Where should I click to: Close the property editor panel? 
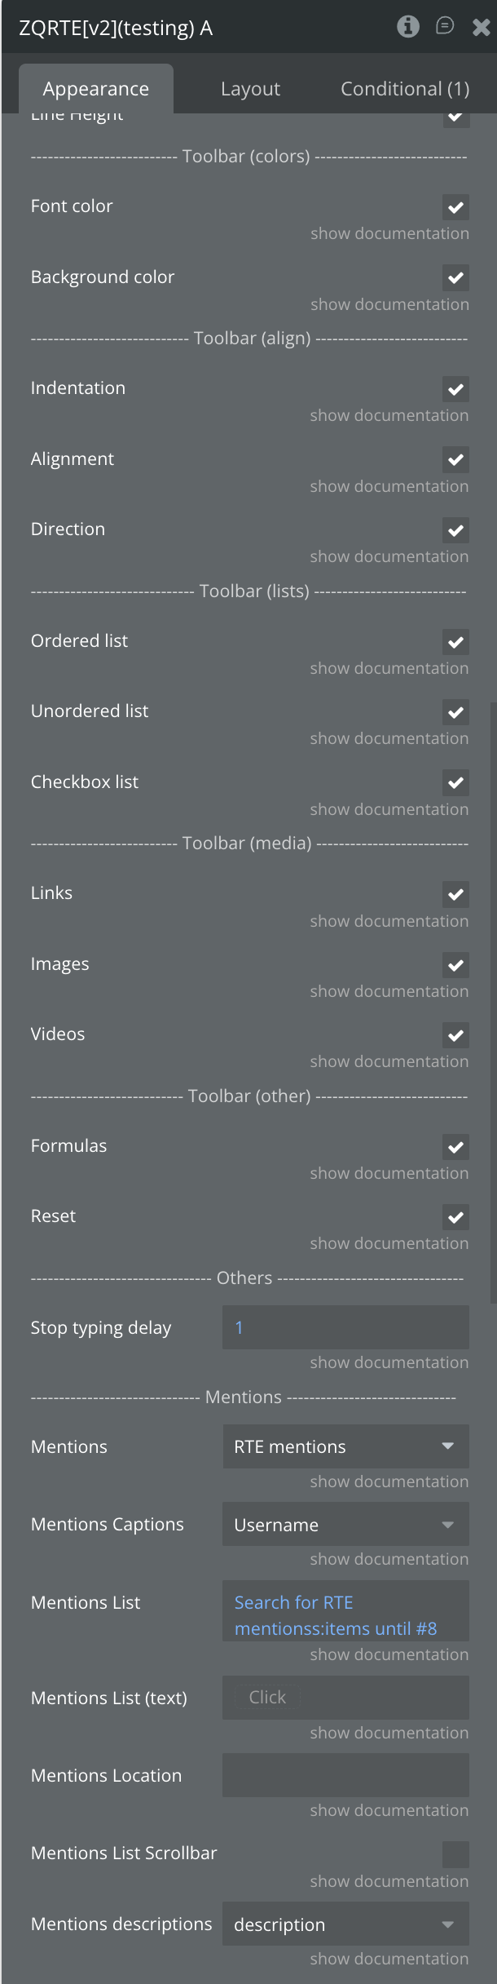coord(482,28)
